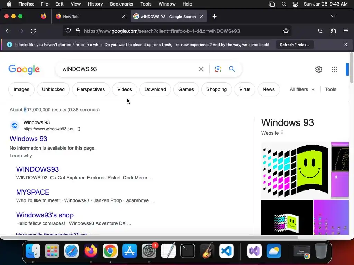
Task: Filter results by Videos
Action: tap(124, 89)
